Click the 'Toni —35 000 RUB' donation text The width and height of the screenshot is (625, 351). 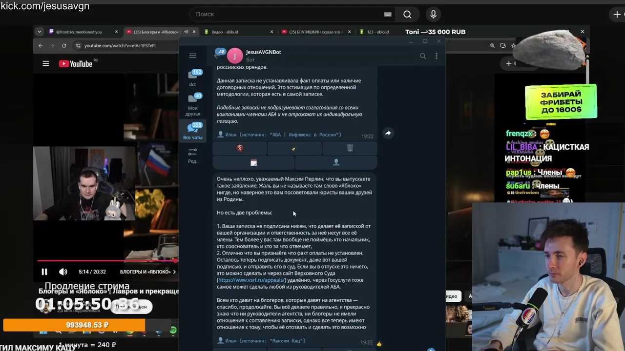[x=435, y=32]
